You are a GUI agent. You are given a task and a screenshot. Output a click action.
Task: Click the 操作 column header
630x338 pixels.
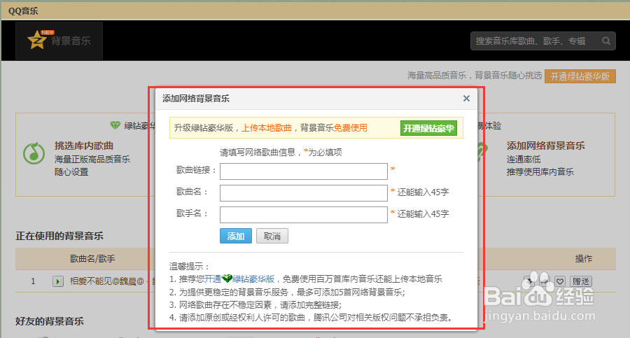583,259
